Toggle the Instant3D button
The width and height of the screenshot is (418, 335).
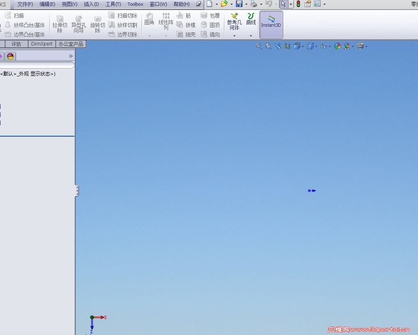point(271,25)
